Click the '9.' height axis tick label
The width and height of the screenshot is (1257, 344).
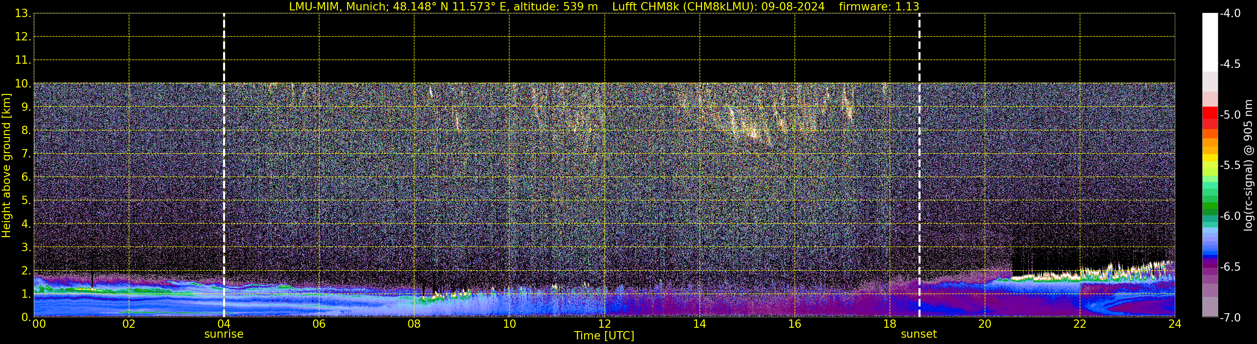click(26, 107)
